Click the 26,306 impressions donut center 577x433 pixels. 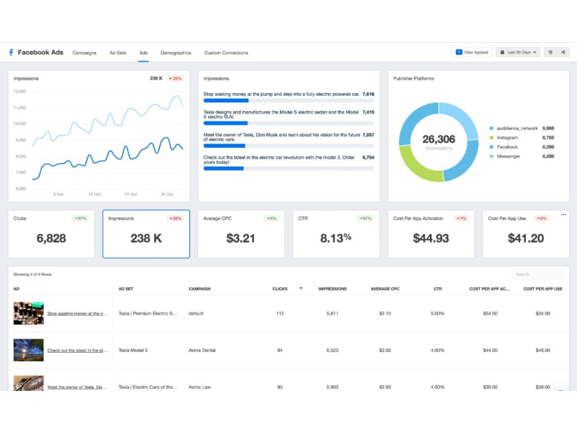point(439,142)
